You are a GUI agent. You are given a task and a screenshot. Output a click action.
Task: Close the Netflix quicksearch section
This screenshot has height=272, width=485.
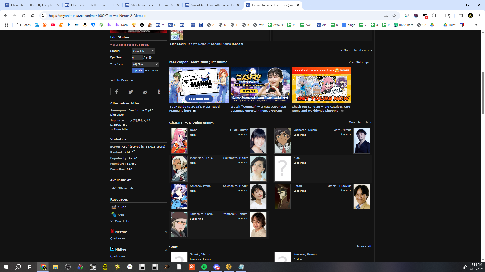[x=166, y=232]
